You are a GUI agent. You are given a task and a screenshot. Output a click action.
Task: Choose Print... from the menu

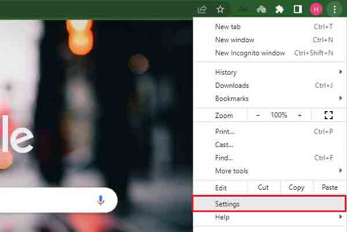[x=268, y=131]
